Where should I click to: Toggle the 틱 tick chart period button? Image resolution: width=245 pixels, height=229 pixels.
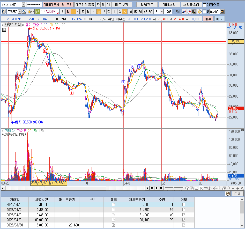coord(109,12)
